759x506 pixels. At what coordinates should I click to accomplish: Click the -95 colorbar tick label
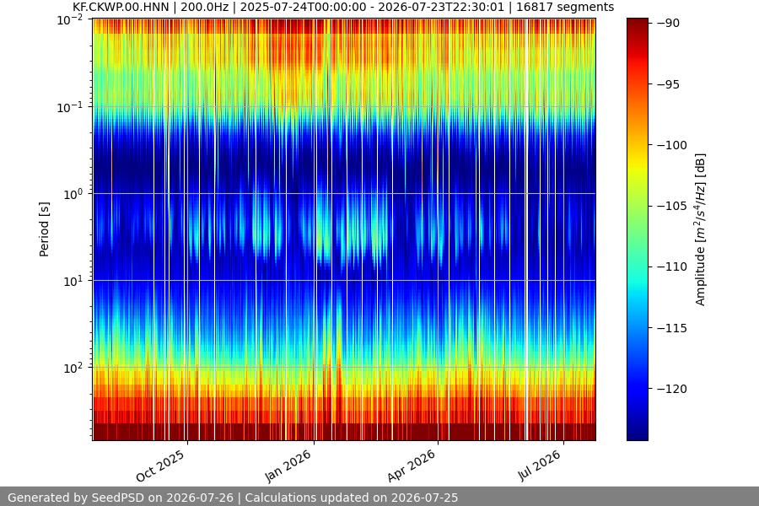click(x=669, y=84)
